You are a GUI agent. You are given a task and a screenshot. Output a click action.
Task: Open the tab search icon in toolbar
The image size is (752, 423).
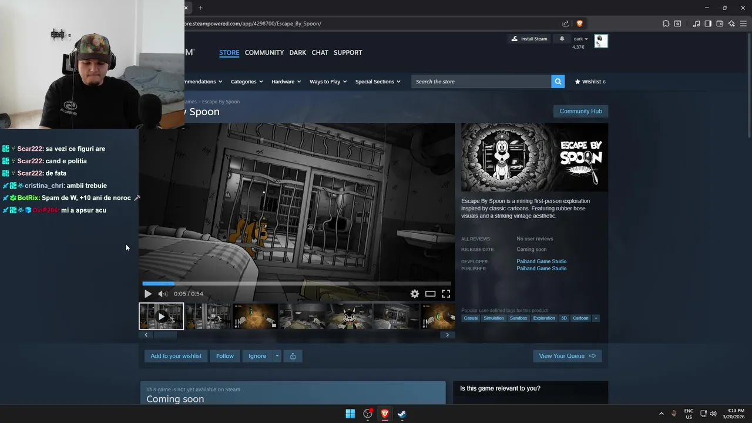677,23
